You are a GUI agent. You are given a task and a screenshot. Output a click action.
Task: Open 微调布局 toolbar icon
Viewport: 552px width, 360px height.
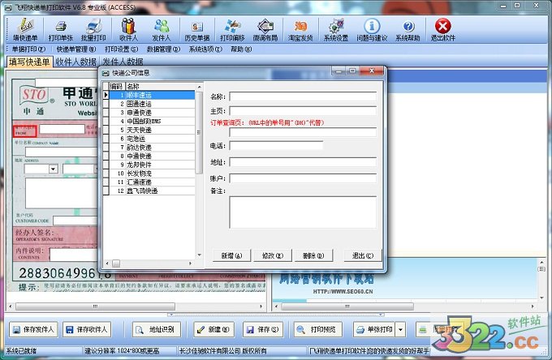tap(265, 29)
